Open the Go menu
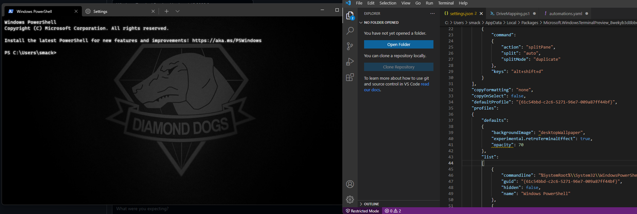The width and height of the screenshot is (637, 214). [x=418, y=3]
